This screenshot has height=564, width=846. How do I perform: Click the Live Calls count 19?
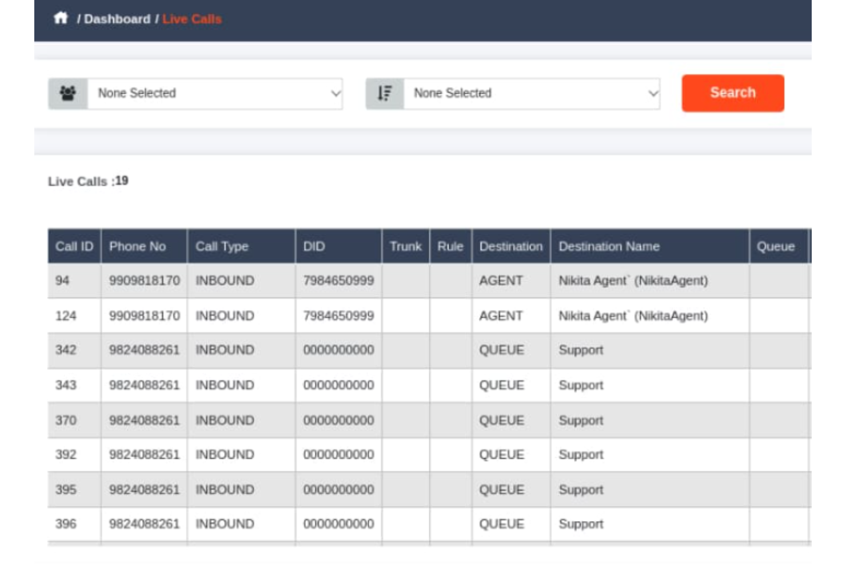tap(122, 181)
